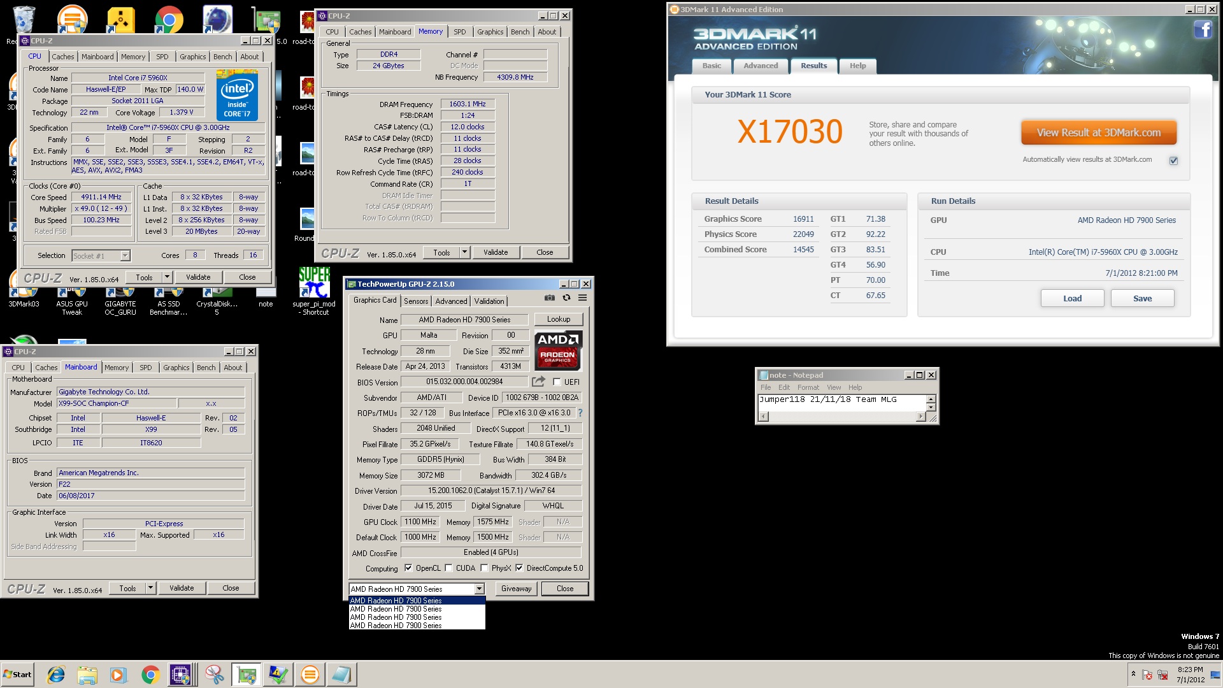The image size is (1223, 688).
Task: Open the Chrome shortcut on the desktop
Action: click(x=169, y=19)
